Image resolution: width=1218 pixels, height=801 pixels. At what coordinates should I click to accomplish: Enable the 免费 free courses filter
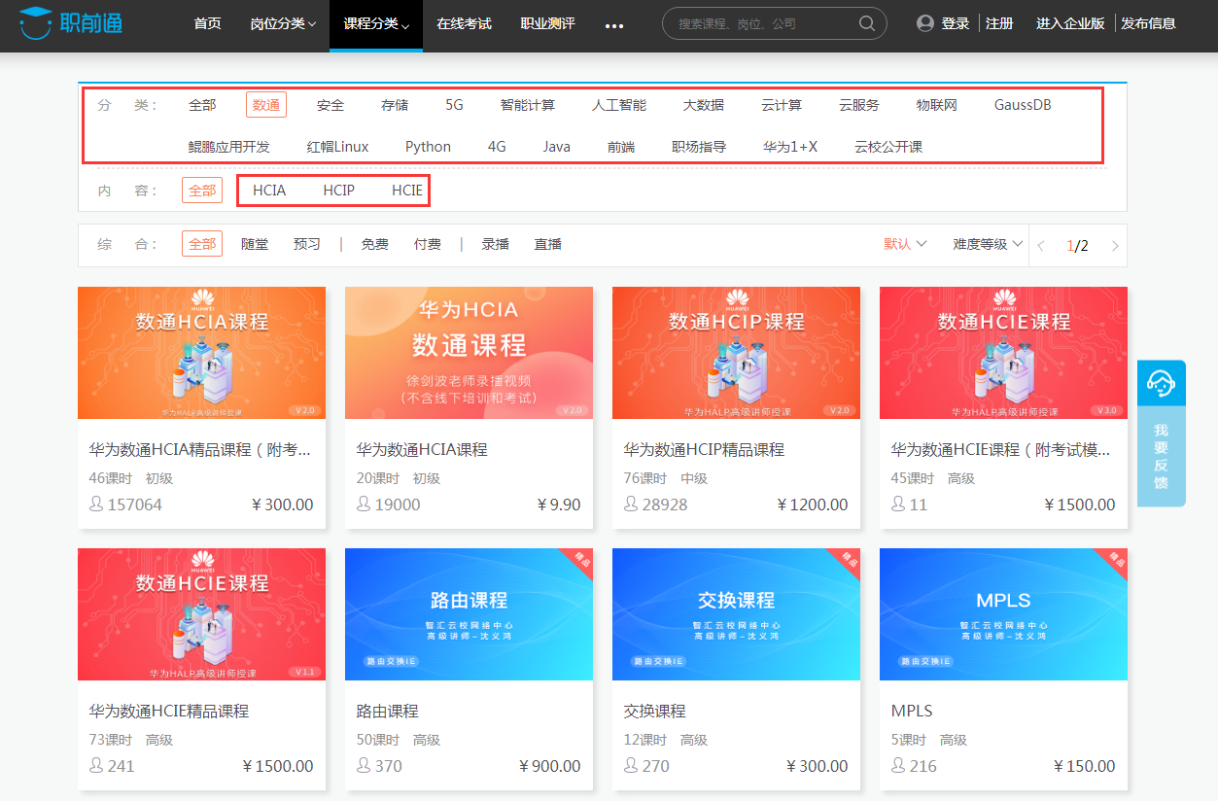(373, 244)
